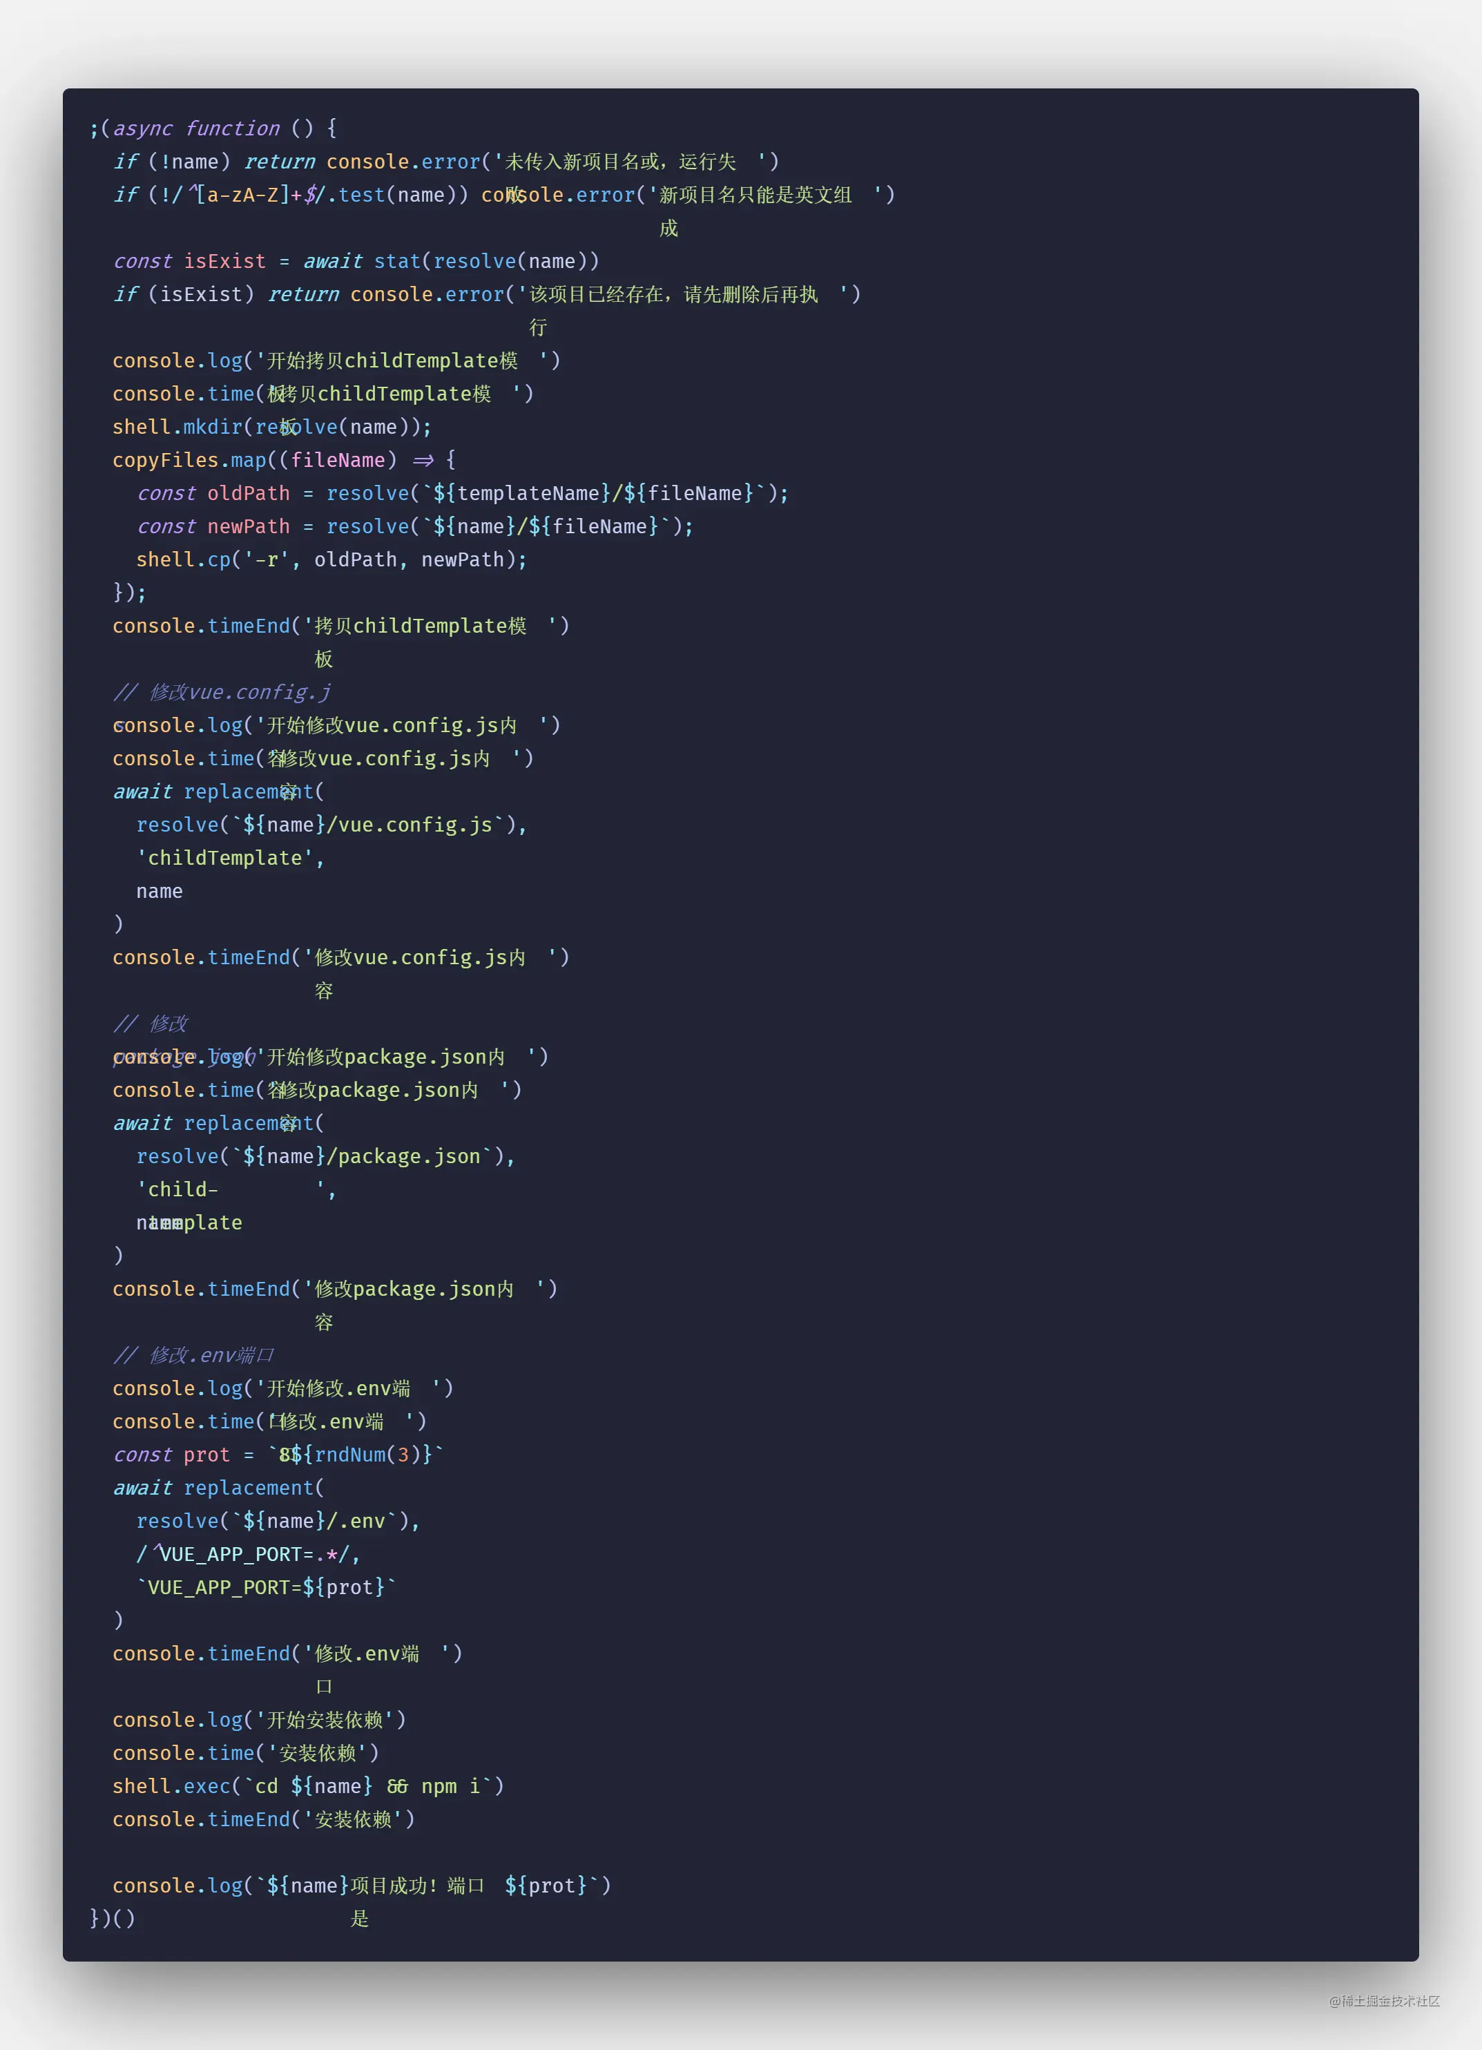Click console.log('开始修改.env端 line

(x=283, y=1388)
